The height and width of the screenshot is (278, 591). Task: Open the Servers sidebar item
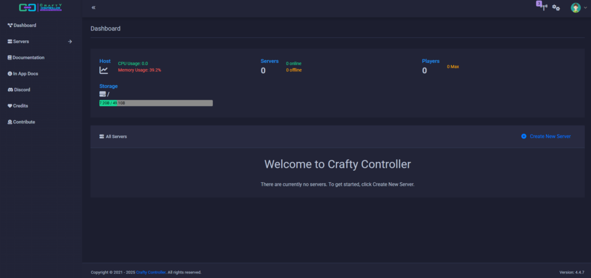[18, 42]
